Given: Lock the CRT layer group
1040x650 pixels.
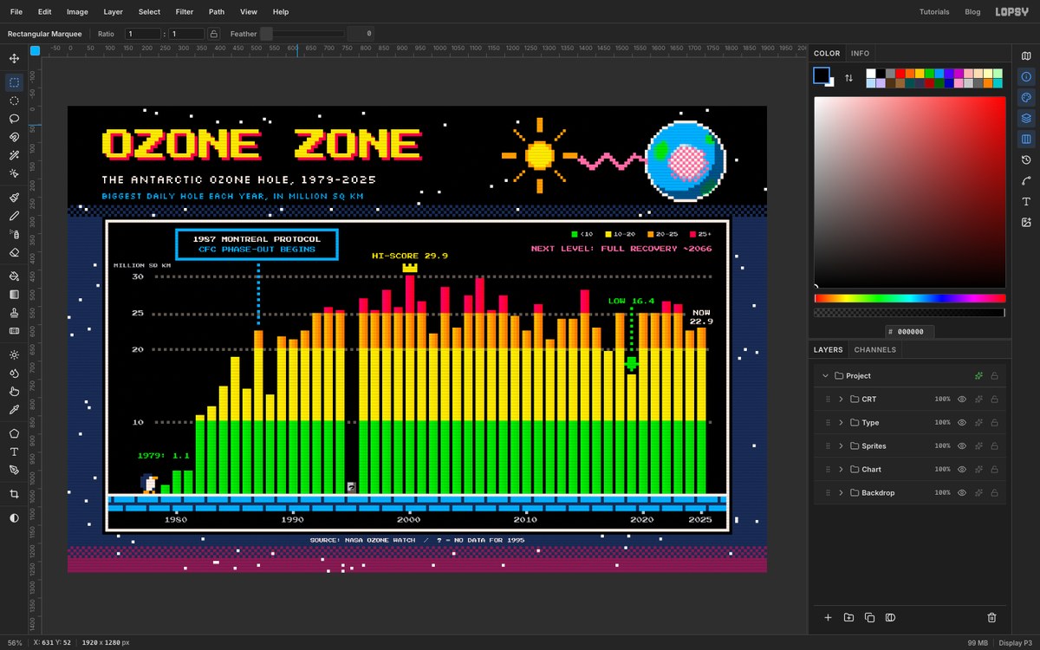Looking at the screenshot, I should (994, 399).
